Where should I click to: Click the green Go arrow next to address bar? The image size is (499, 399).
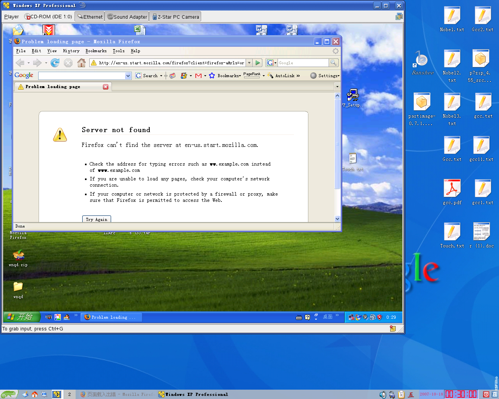[x=258, y=63]
